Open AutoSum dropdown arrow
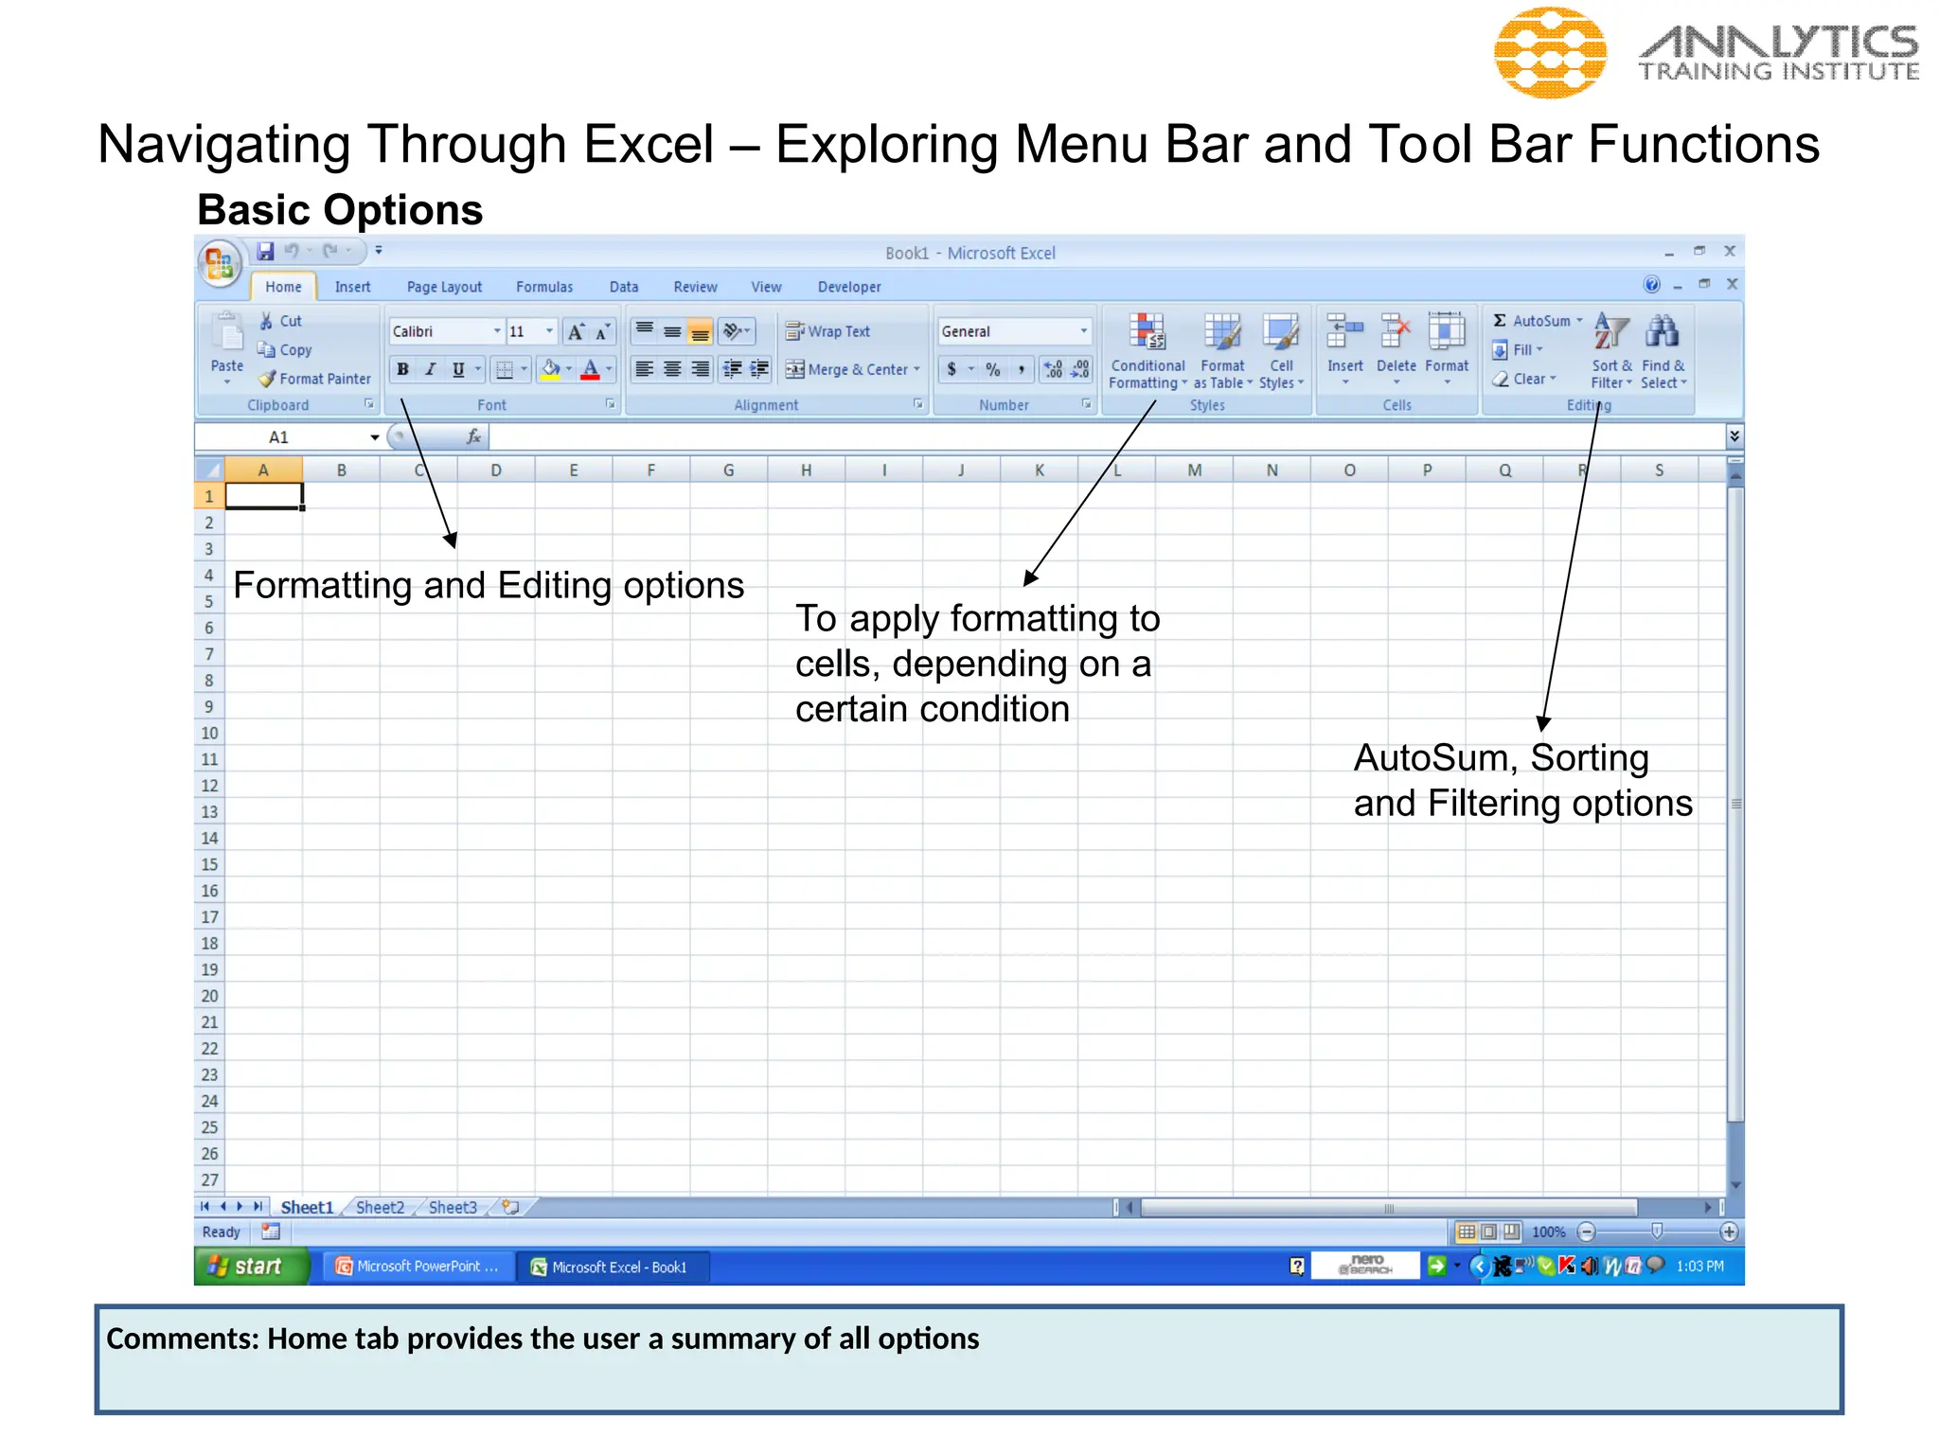 point(1579,321)
